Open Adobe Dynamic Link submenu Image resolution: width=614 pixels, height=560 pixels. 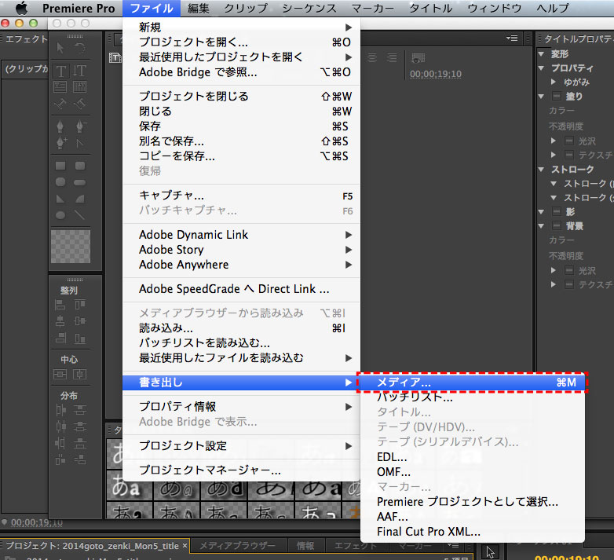tap(242, 235)
